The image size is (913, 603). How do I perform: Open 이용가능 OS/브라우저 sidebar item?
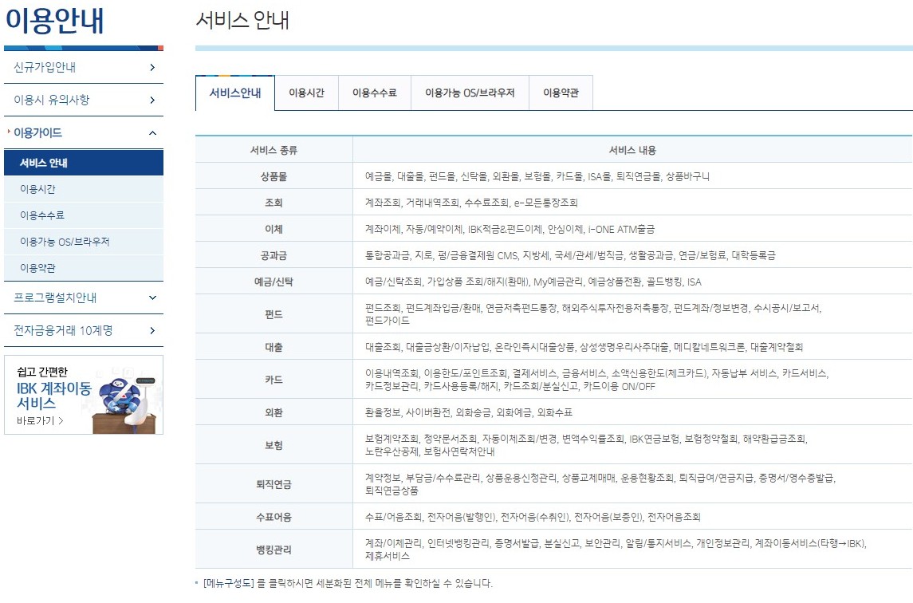point(83,241)
